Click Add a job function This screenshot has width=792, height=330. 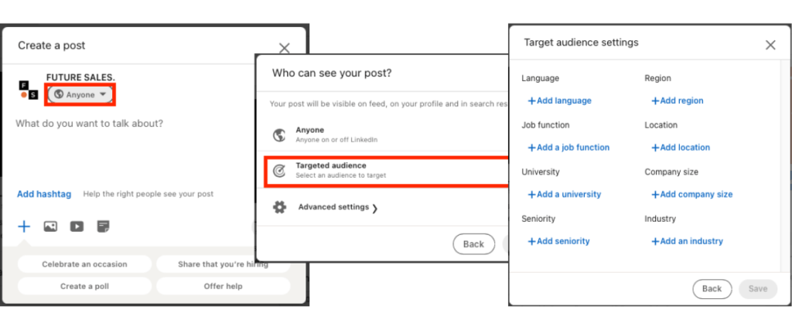tap(568, 148)
